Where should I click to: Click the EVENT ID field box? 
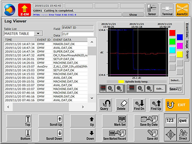click(78, 28)
